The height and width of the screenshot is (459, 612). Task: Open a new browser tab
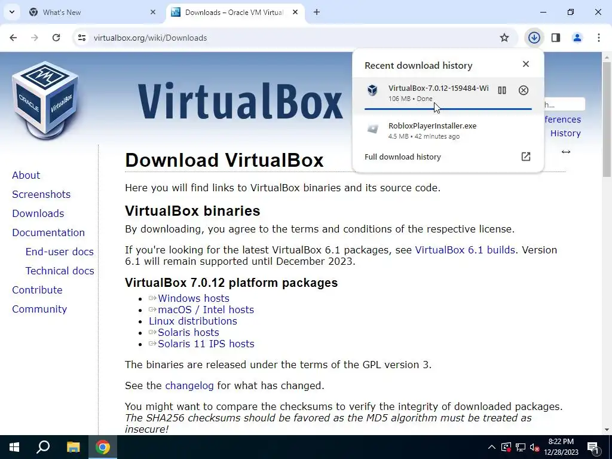point(317,12)
